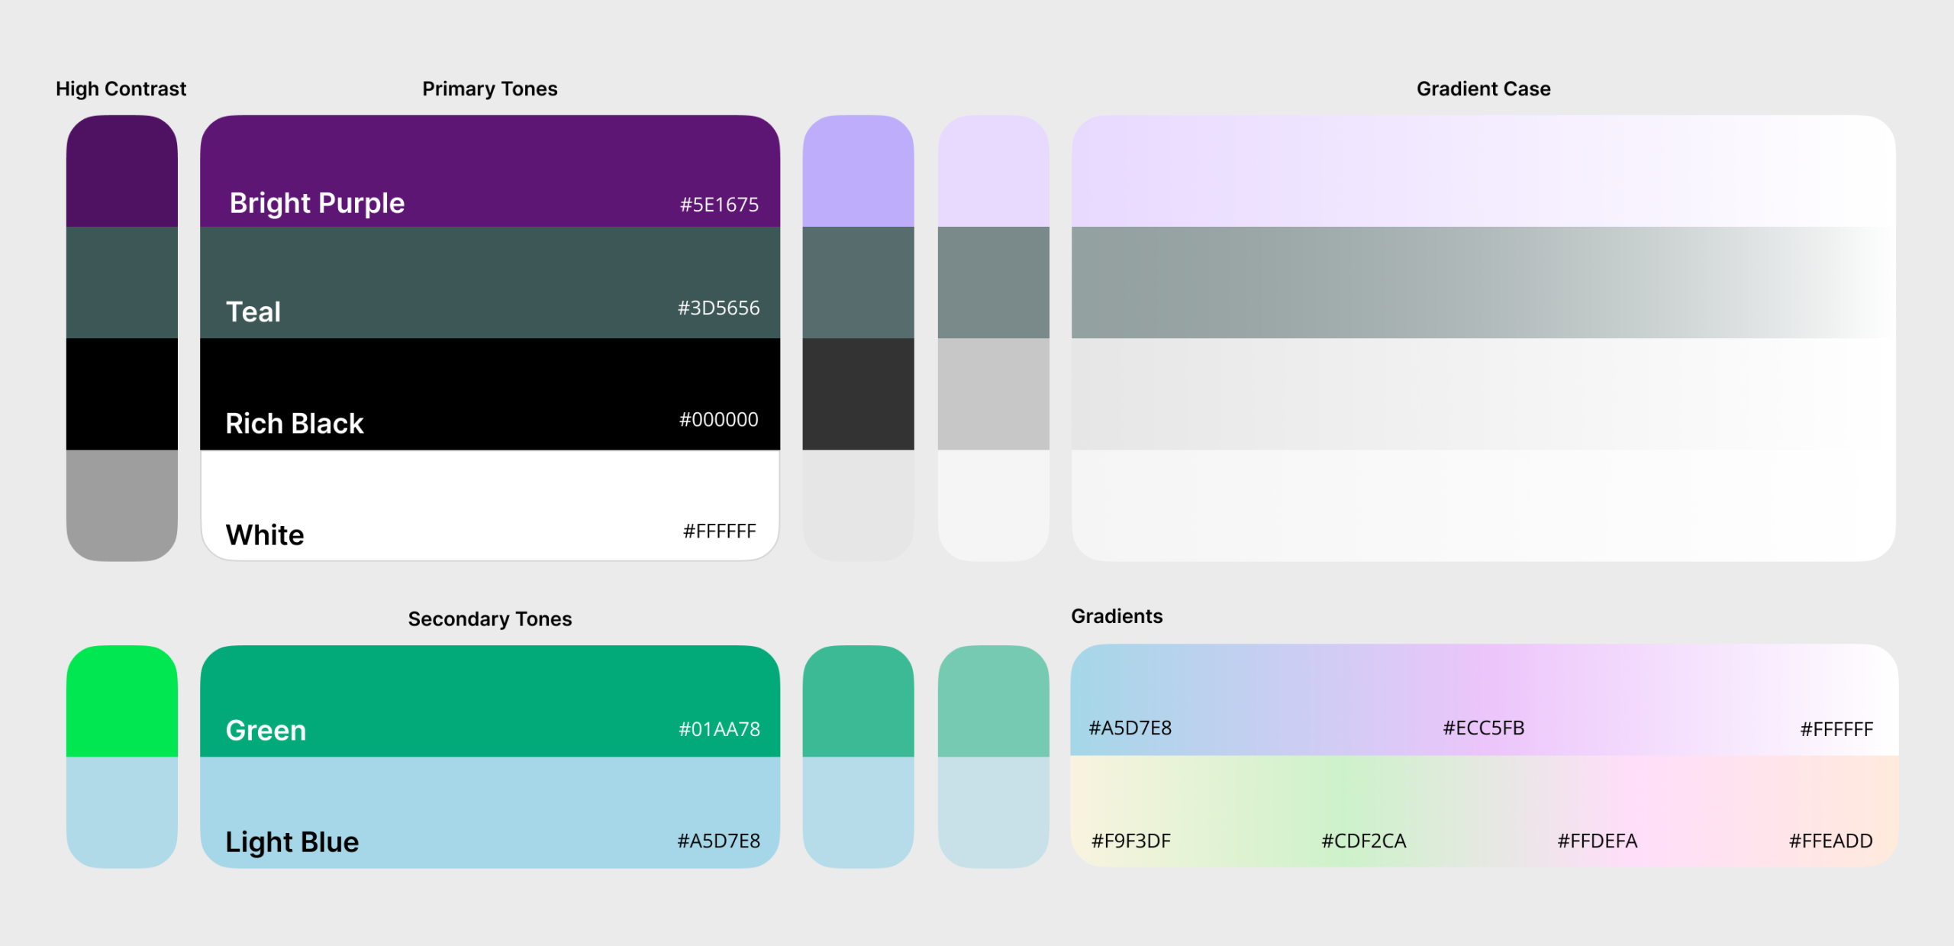This screenshot has height=946, width=1954.
Task: Click the #ECC5FB gradient stop label
Action: pos(1483,728)
